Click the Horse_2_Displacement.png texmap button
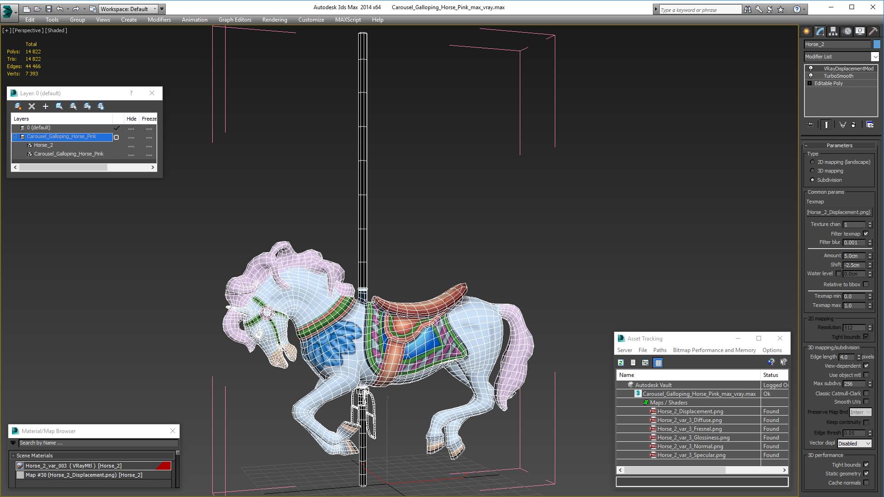This screenshot has width=884, height=497. pos(838,212)
